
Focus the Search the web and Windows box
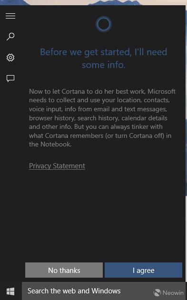[104, 291]
